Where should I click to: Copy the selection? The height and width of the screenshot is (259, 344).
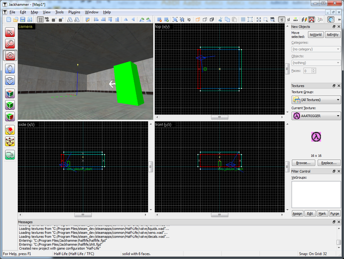tap(227, 19)
